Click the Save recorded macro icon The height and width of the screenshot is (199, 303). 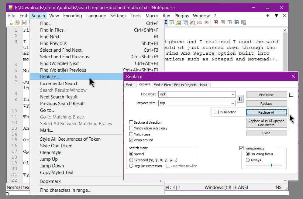[244, 22]
